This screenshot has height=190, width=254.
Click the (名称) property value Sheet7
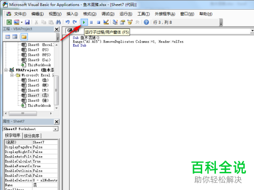45,142
